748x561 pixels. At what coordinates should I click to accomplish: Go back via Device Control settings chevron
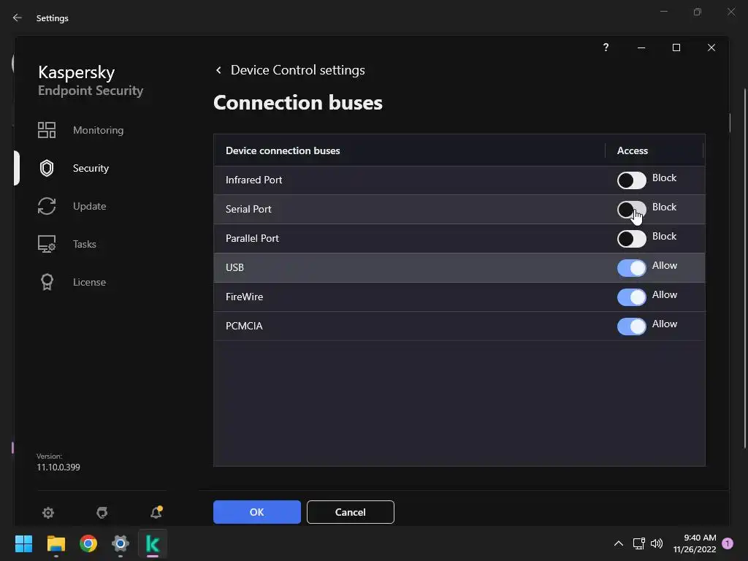(x=218, y=70)
